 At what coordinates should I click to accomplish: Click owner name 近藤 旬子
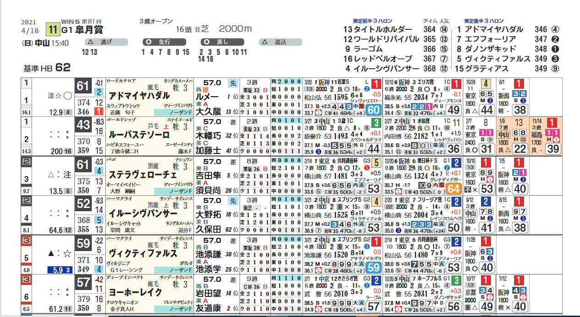coord(123,112)
